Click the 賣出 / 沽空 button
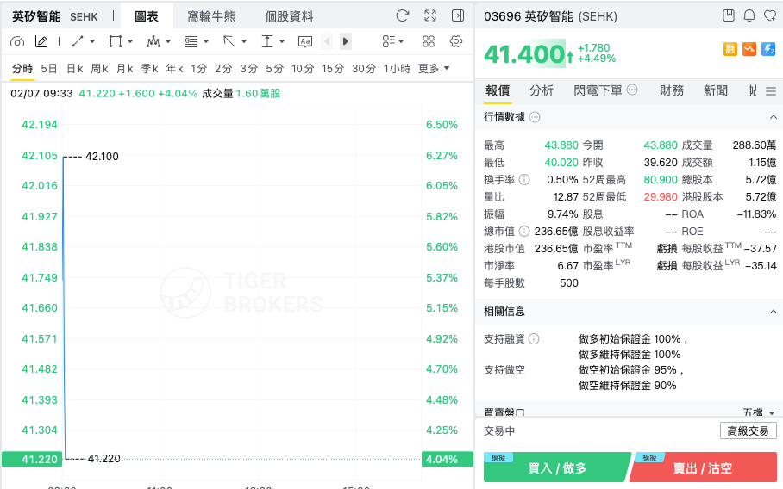783x489 pixels. (703, 467)
